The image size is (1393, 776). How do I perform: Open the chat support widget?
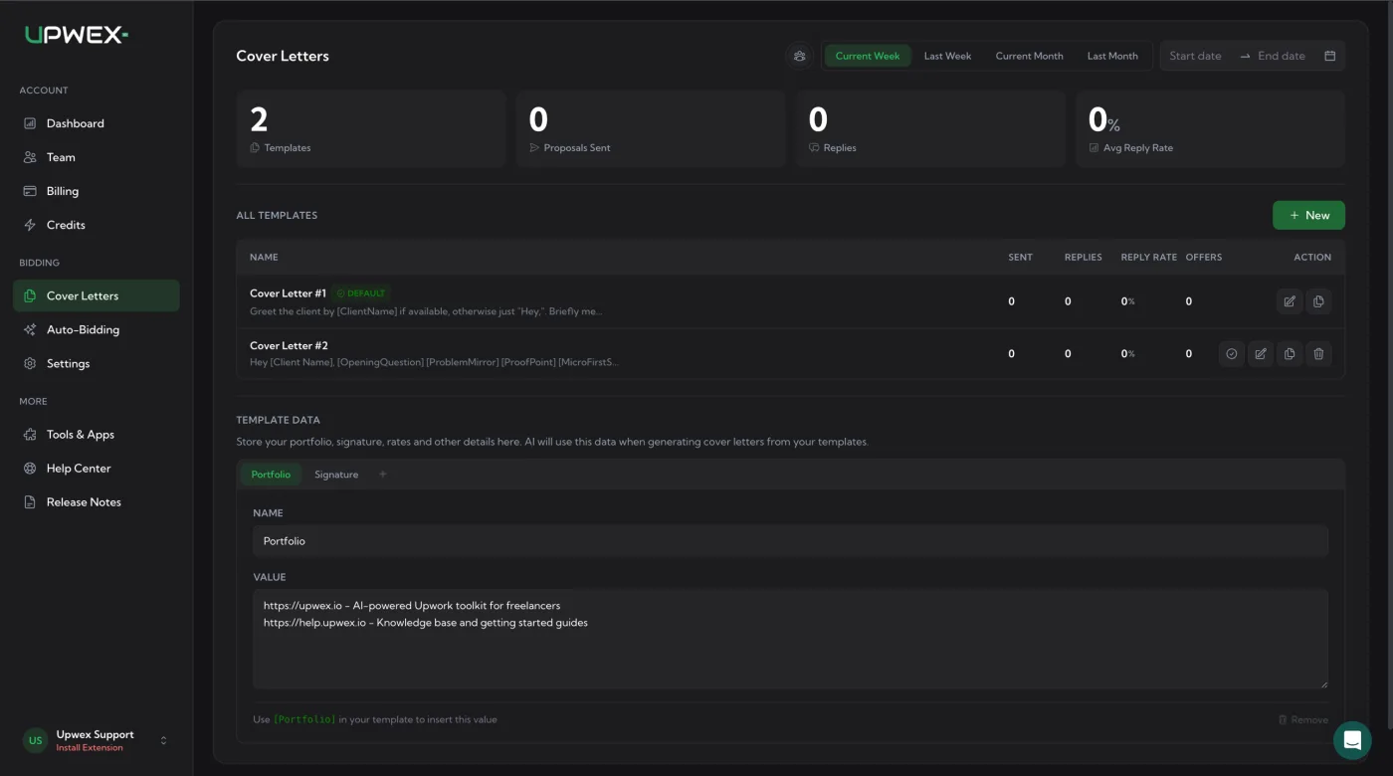[x=1352, y=740]
